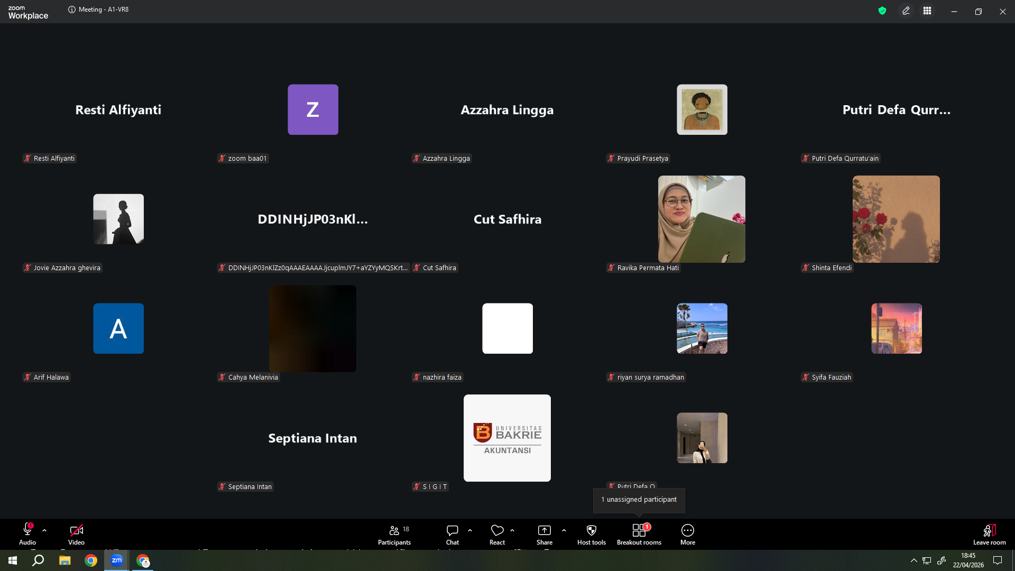This screenshot has height=571, width=1015.
Task: Open File Explorer from the taskbar
Action: 64,560
